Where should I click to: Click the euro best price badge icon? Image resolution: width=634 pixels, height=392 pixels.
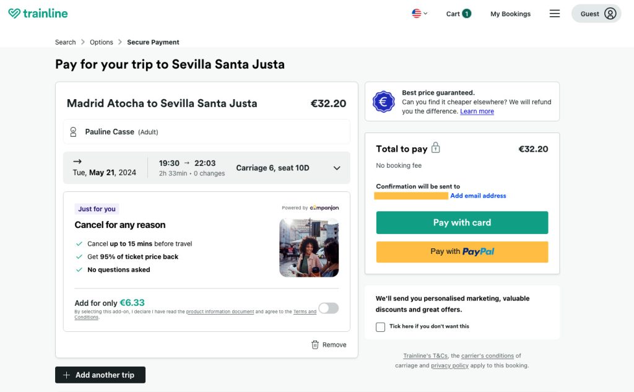click(383, 102)
